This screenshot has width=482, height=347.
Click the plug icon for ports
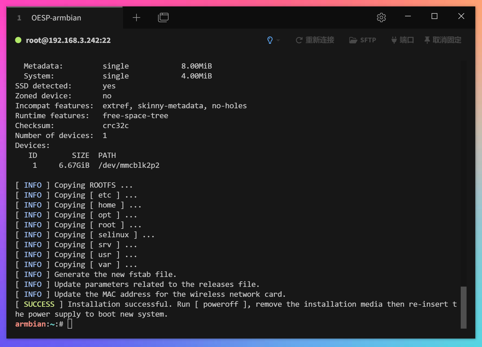click(394, 40)
